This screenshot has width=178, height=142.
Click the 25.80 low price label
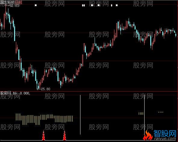click(x=45, y=89)
